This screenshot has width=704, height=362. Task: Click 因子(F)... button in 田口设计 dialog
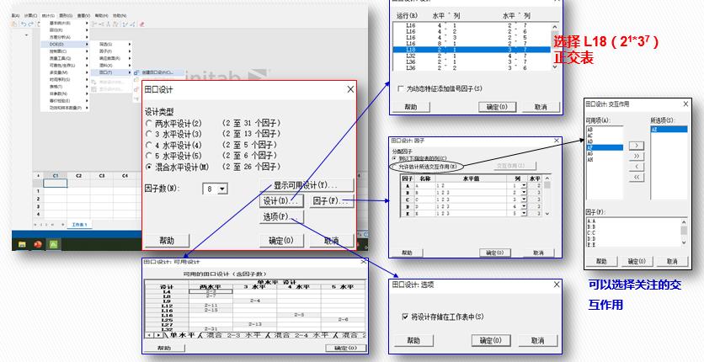click(331, 201)
